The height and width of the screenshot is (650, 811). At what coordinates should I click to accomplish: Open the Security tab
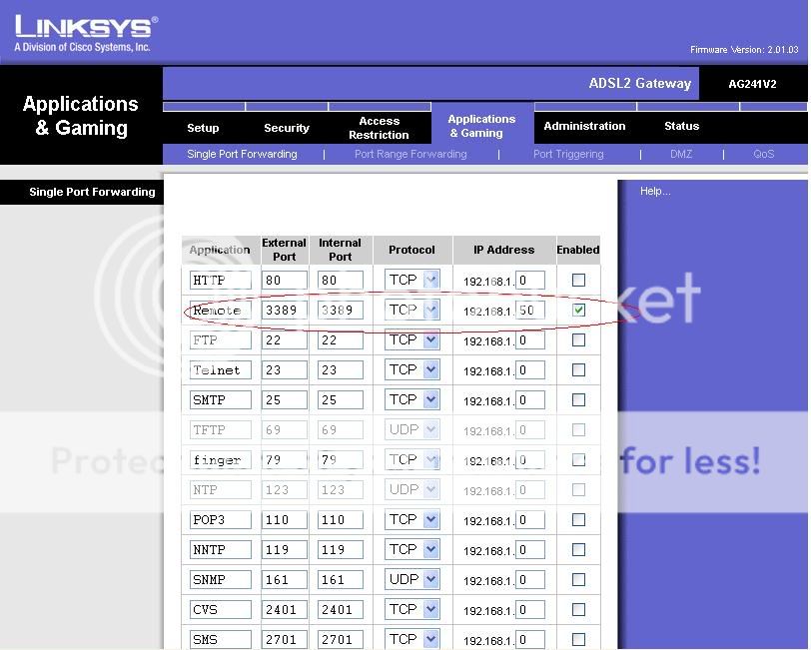coord(287,128)
